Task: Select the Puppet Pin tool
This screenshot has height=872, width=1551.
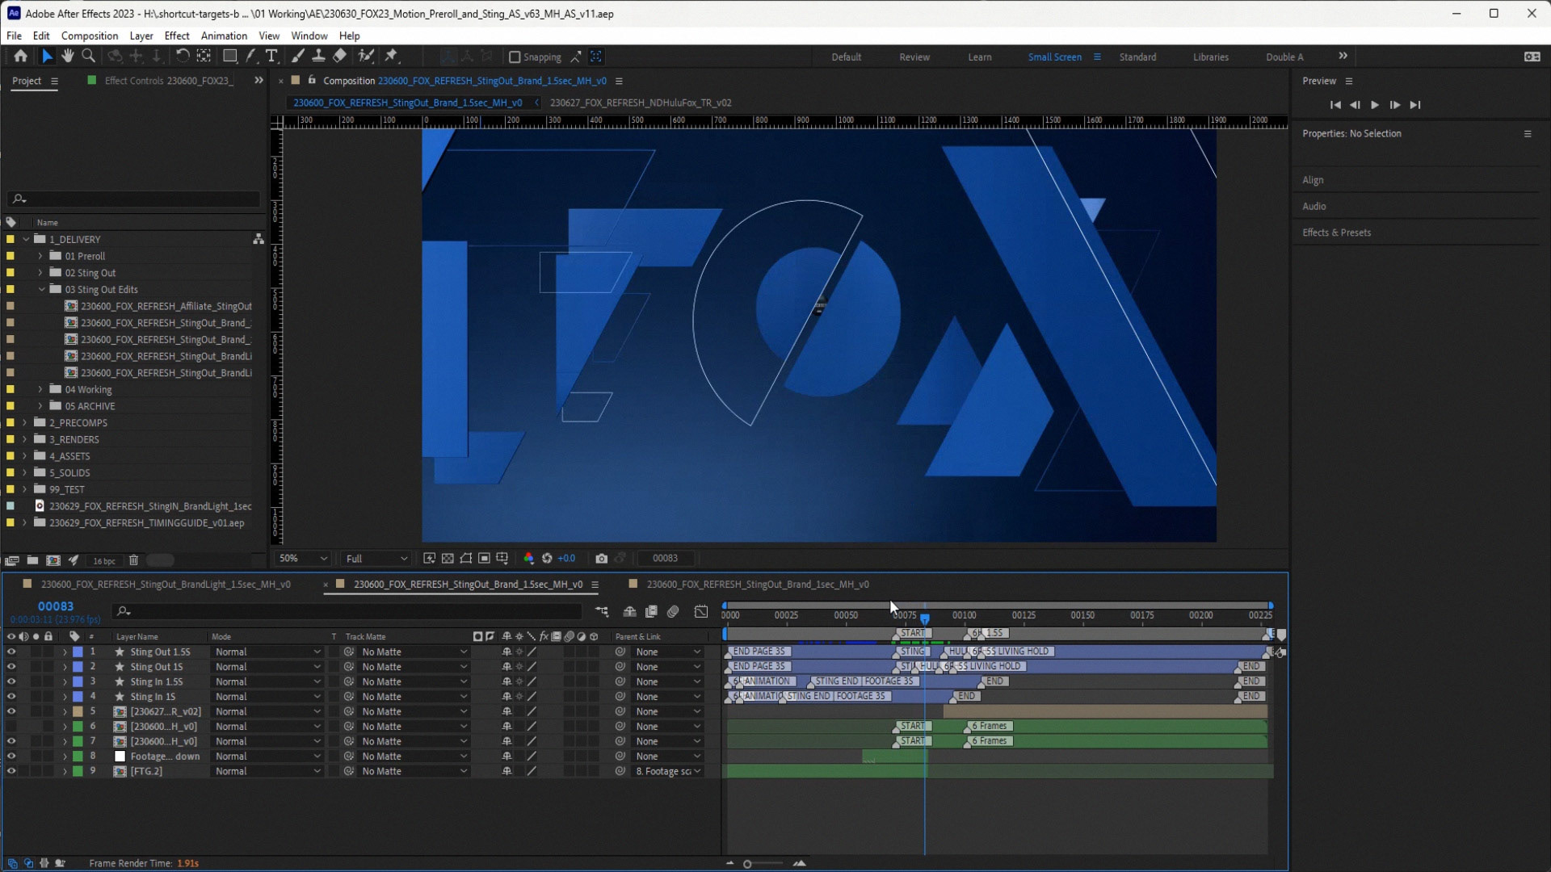Action: click(392, 56)
